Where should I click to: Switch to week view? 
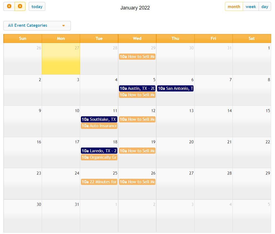[x=251, y=6]
